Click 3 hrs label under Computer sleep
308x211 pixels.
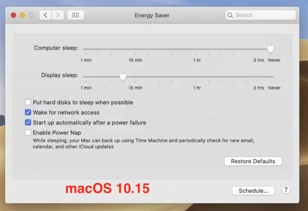tap(258, 60)
